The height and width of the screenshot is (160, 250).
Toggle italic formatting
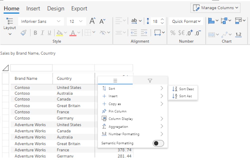[42, 33]
